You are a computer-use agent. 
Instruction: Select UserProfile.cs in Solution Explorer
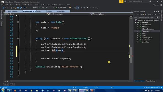146,40
